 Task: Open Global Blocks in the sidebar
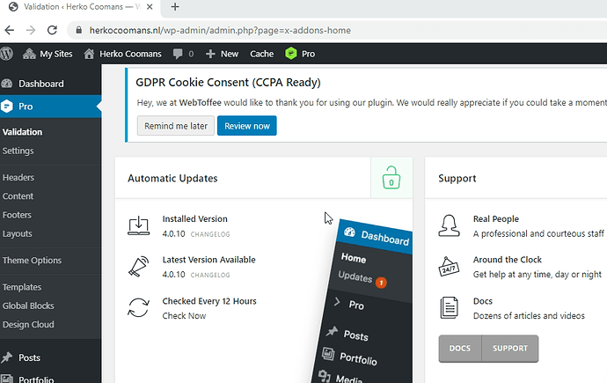28,306
